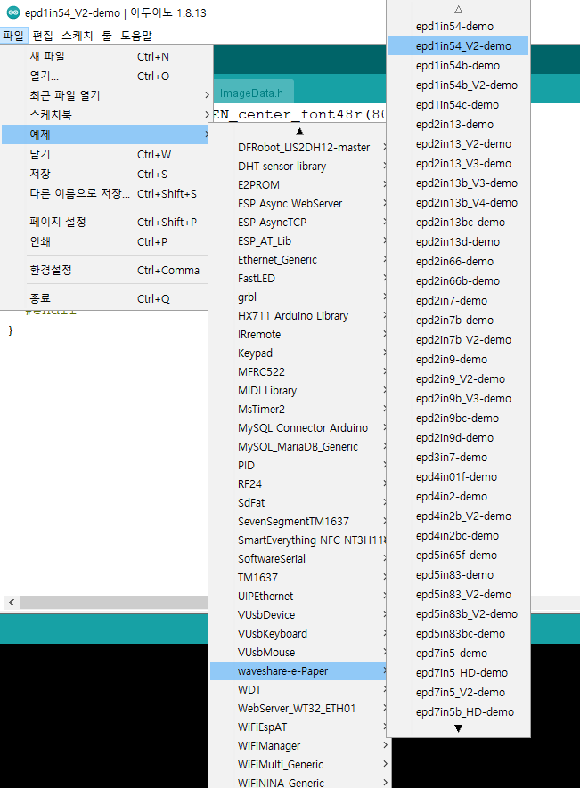
Task: Expand waveshare-e-Paper examples
Action: click(298, 670)
